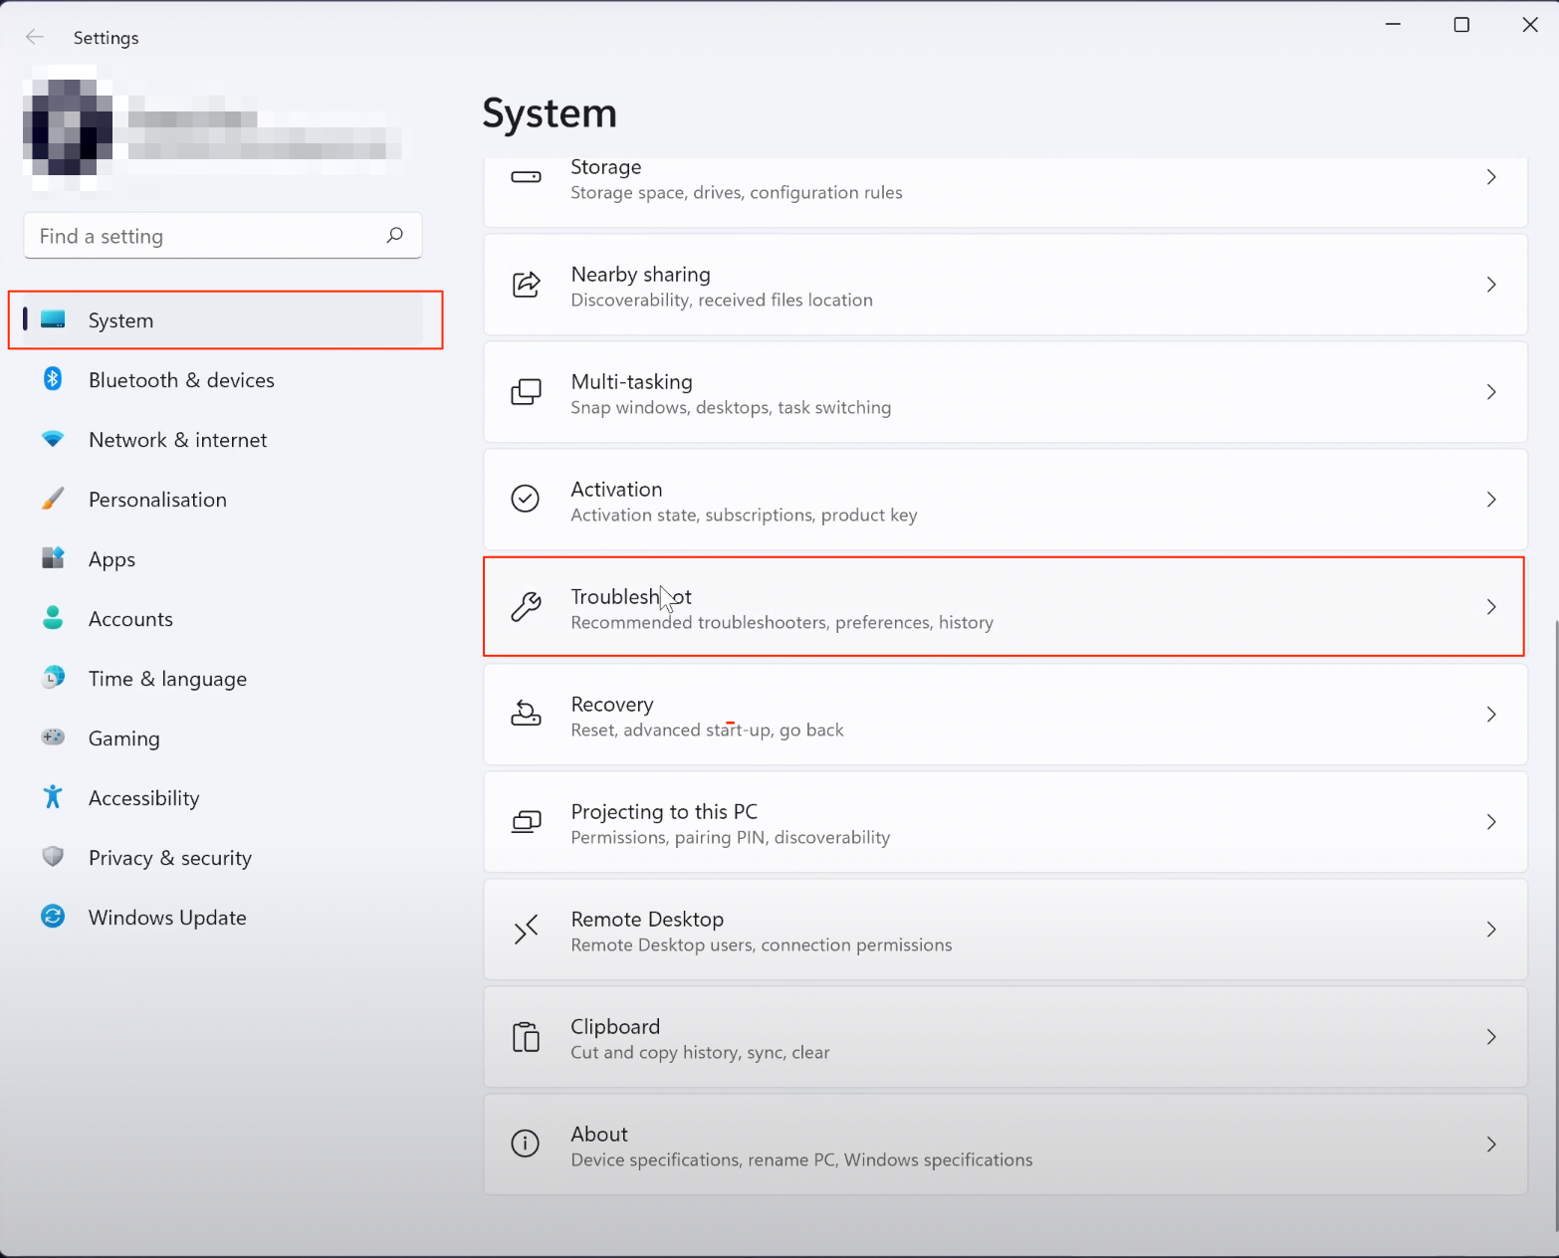This screenshot has height=1258, width=1559.
Task: Open Bluetooth & devices section
Action: 181,380
